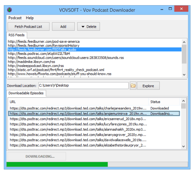Select the ananyagrover_2020y episode row

click(94, 135)
